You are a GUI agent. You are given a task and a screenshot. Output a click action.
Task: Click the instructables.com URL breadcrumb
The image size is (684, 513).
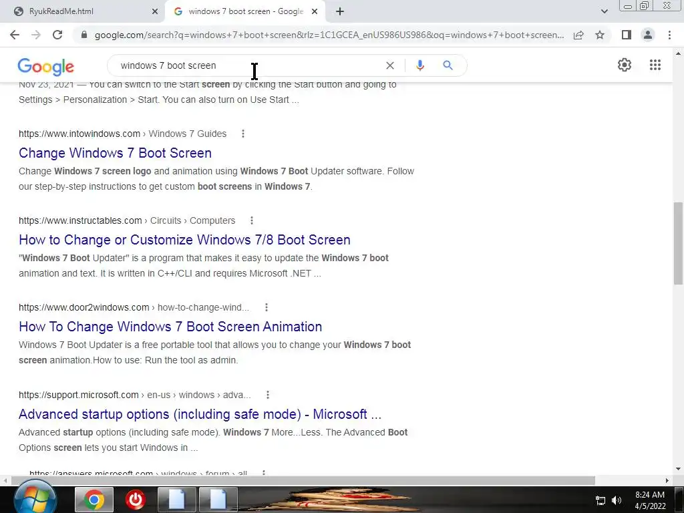click(127, 220)
